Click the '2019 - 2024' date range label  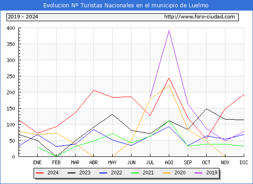click(23, 17)
